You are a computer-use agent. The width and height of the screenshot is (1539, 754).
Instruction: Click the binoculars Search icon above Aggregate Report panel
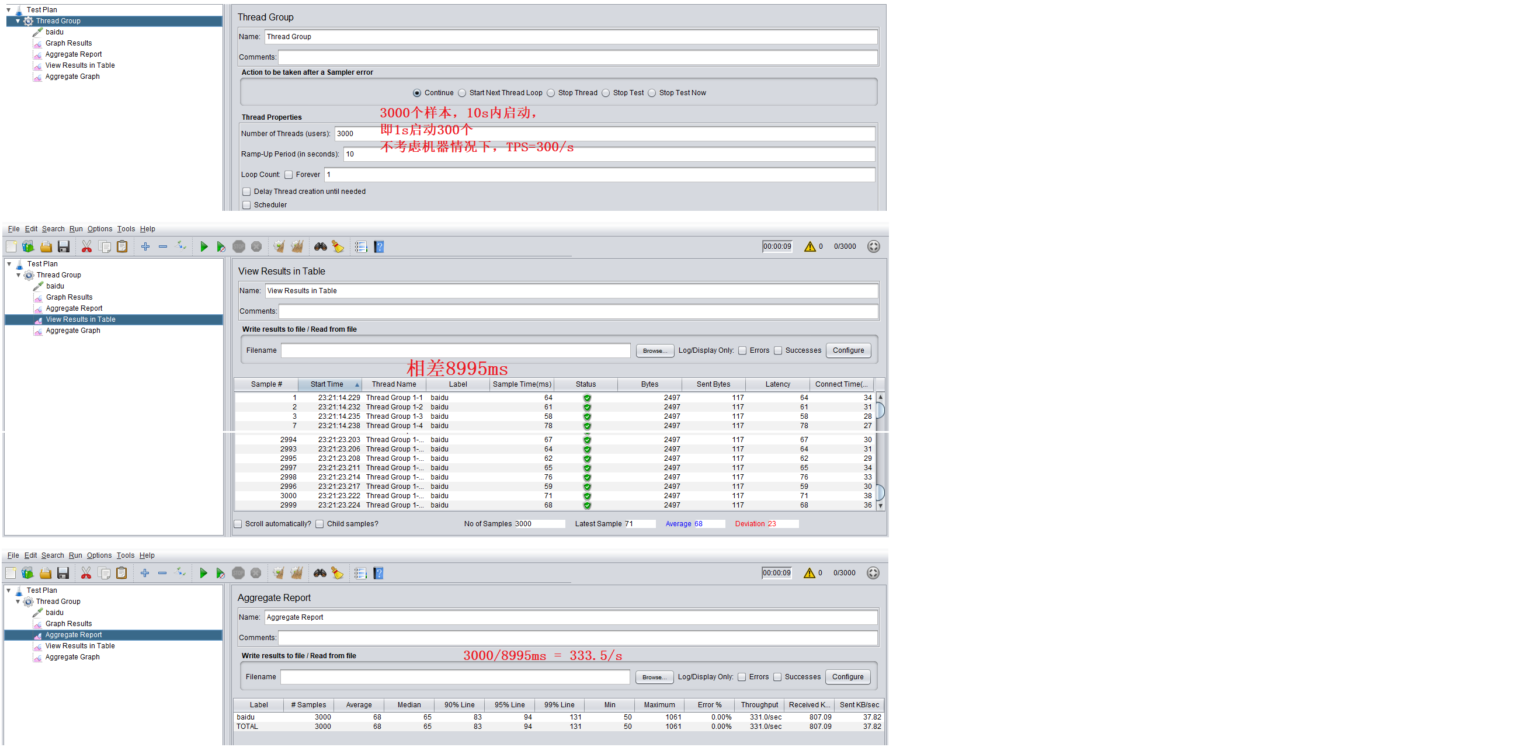[x=319, y=574]
